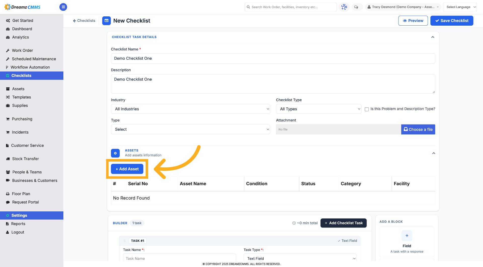
Task: Open the QR scan icon in header
Action: point(344,7)
